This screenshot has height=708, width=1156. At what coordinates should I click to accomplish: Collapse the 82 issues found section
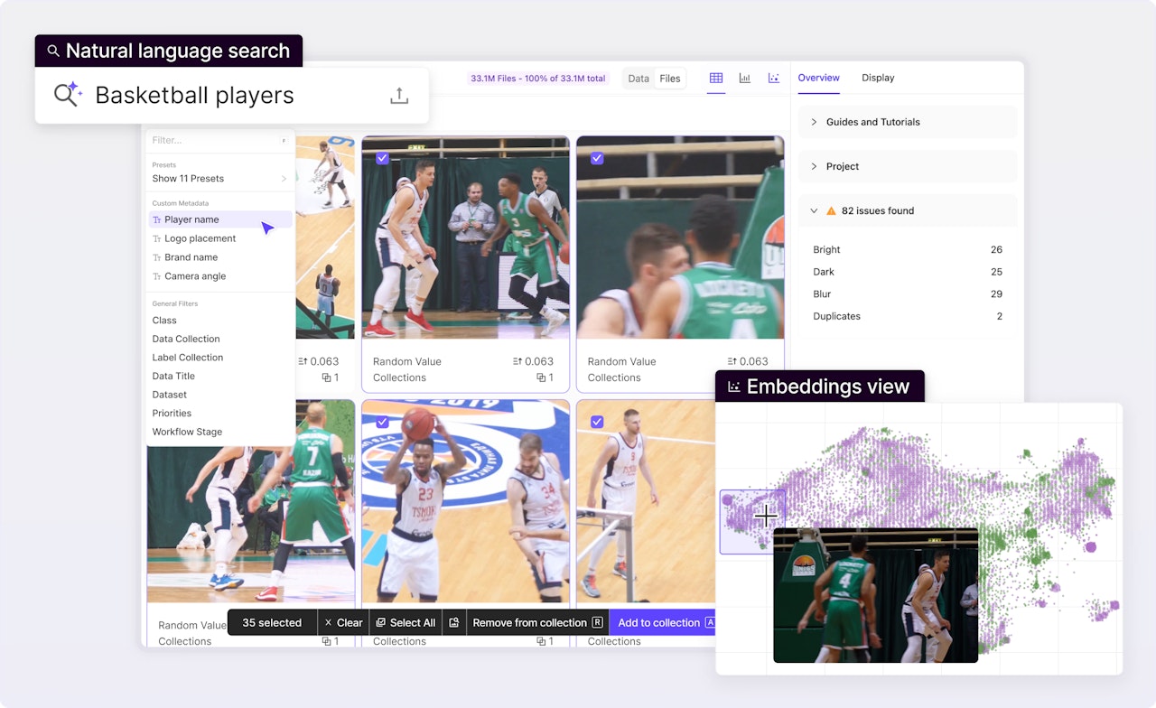(x=813, y=210)
